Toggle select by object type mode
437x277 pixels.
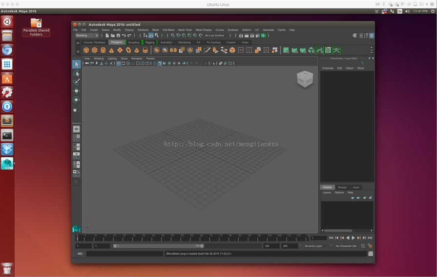tap(151, 36)
